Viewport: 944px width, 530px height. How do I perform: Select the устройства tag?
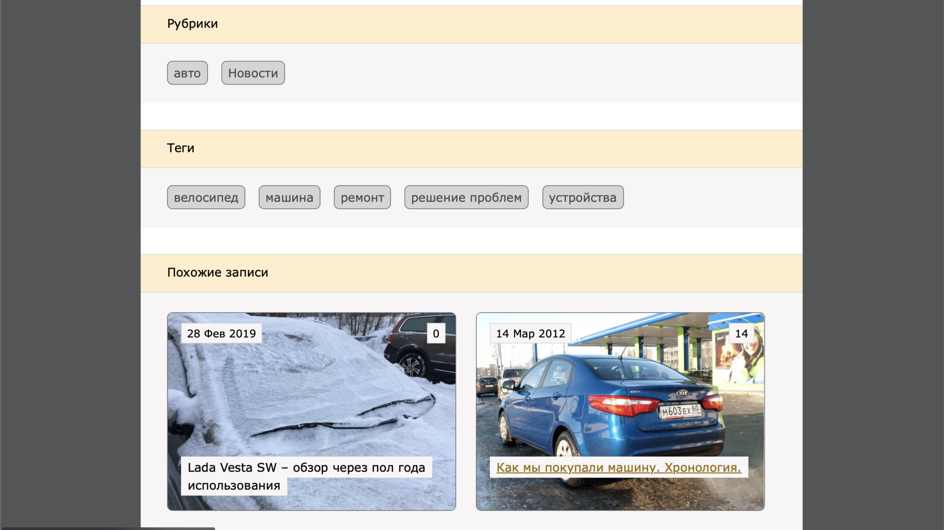pos(583,197)
